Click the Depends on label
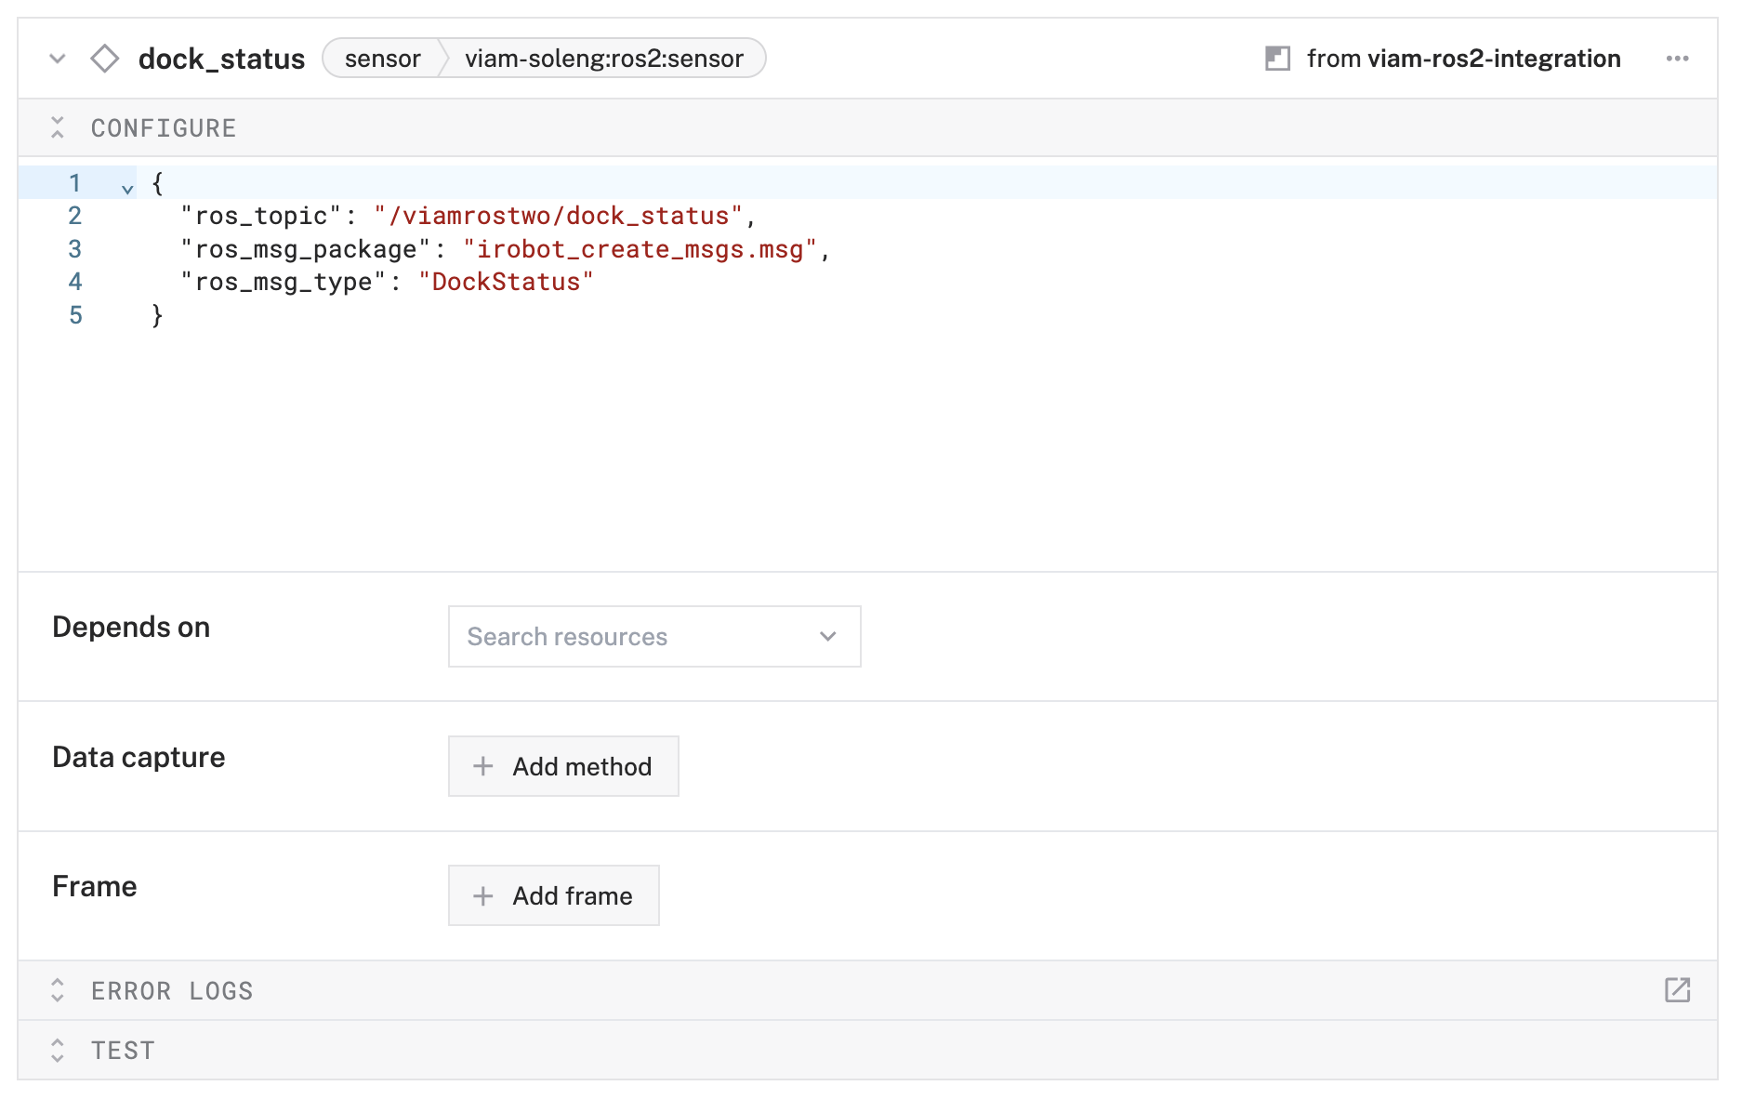The image size is (1742, 1099). 131,627
